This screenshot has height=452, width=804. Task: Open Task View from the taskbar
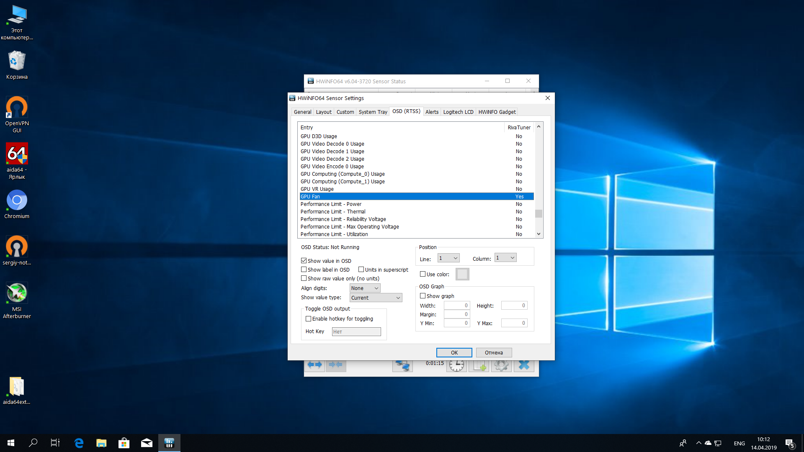55,443
